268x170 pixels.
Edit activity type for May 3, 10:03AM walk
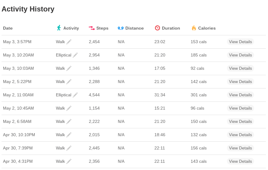[69, 68]
